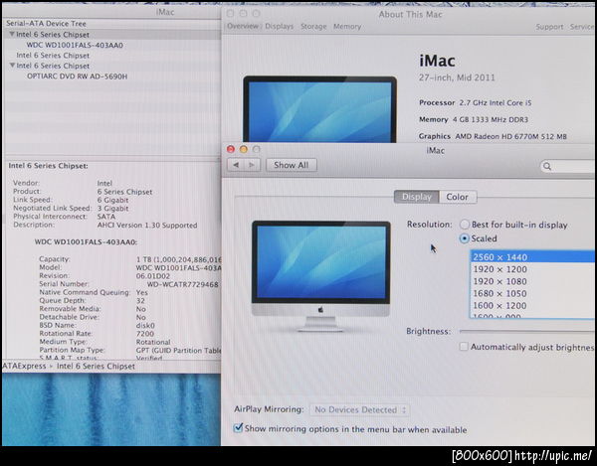Open Displays tab in About This Mac

click(279, 26)
